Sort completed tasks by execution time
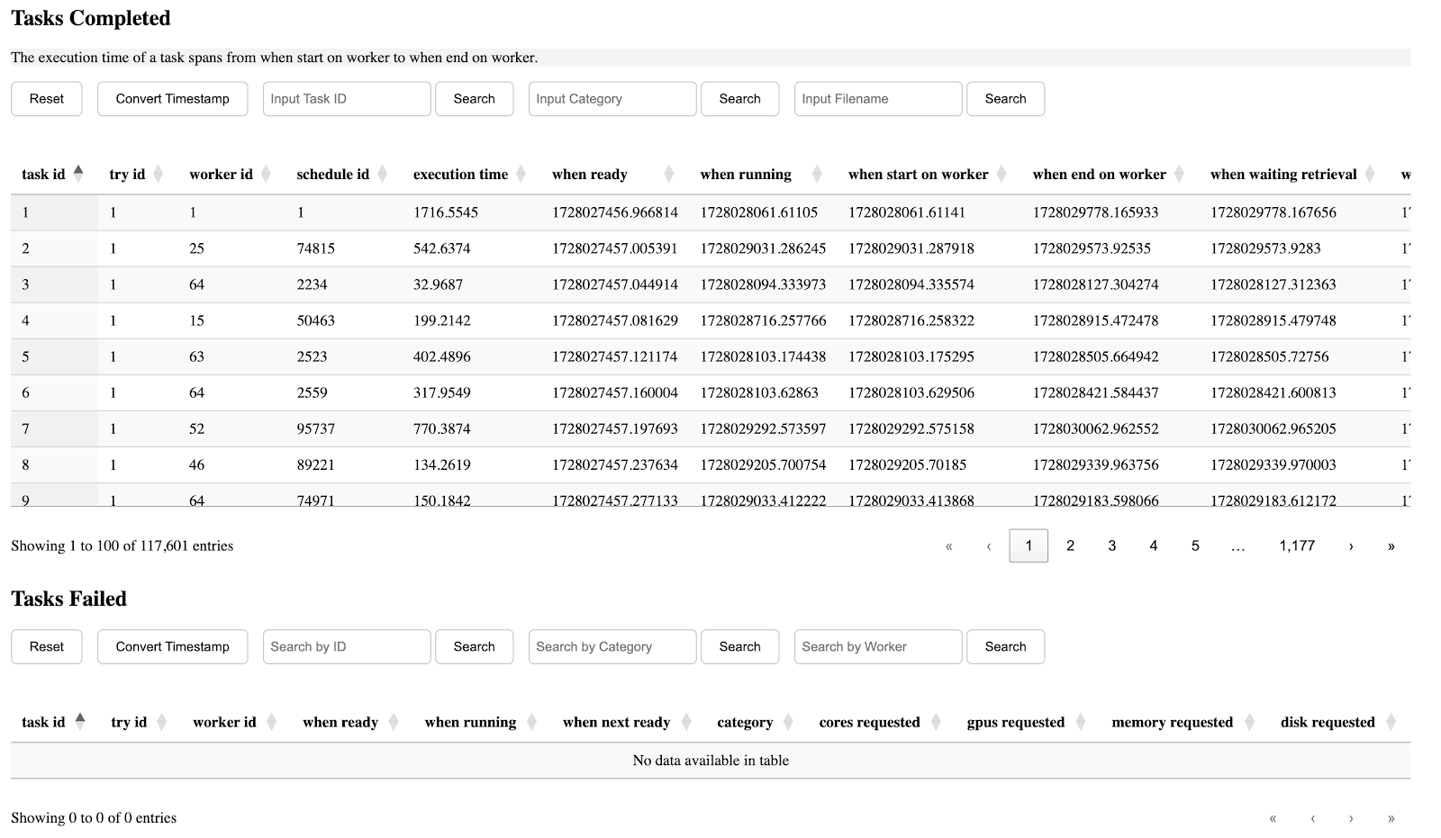 point(460,174)
